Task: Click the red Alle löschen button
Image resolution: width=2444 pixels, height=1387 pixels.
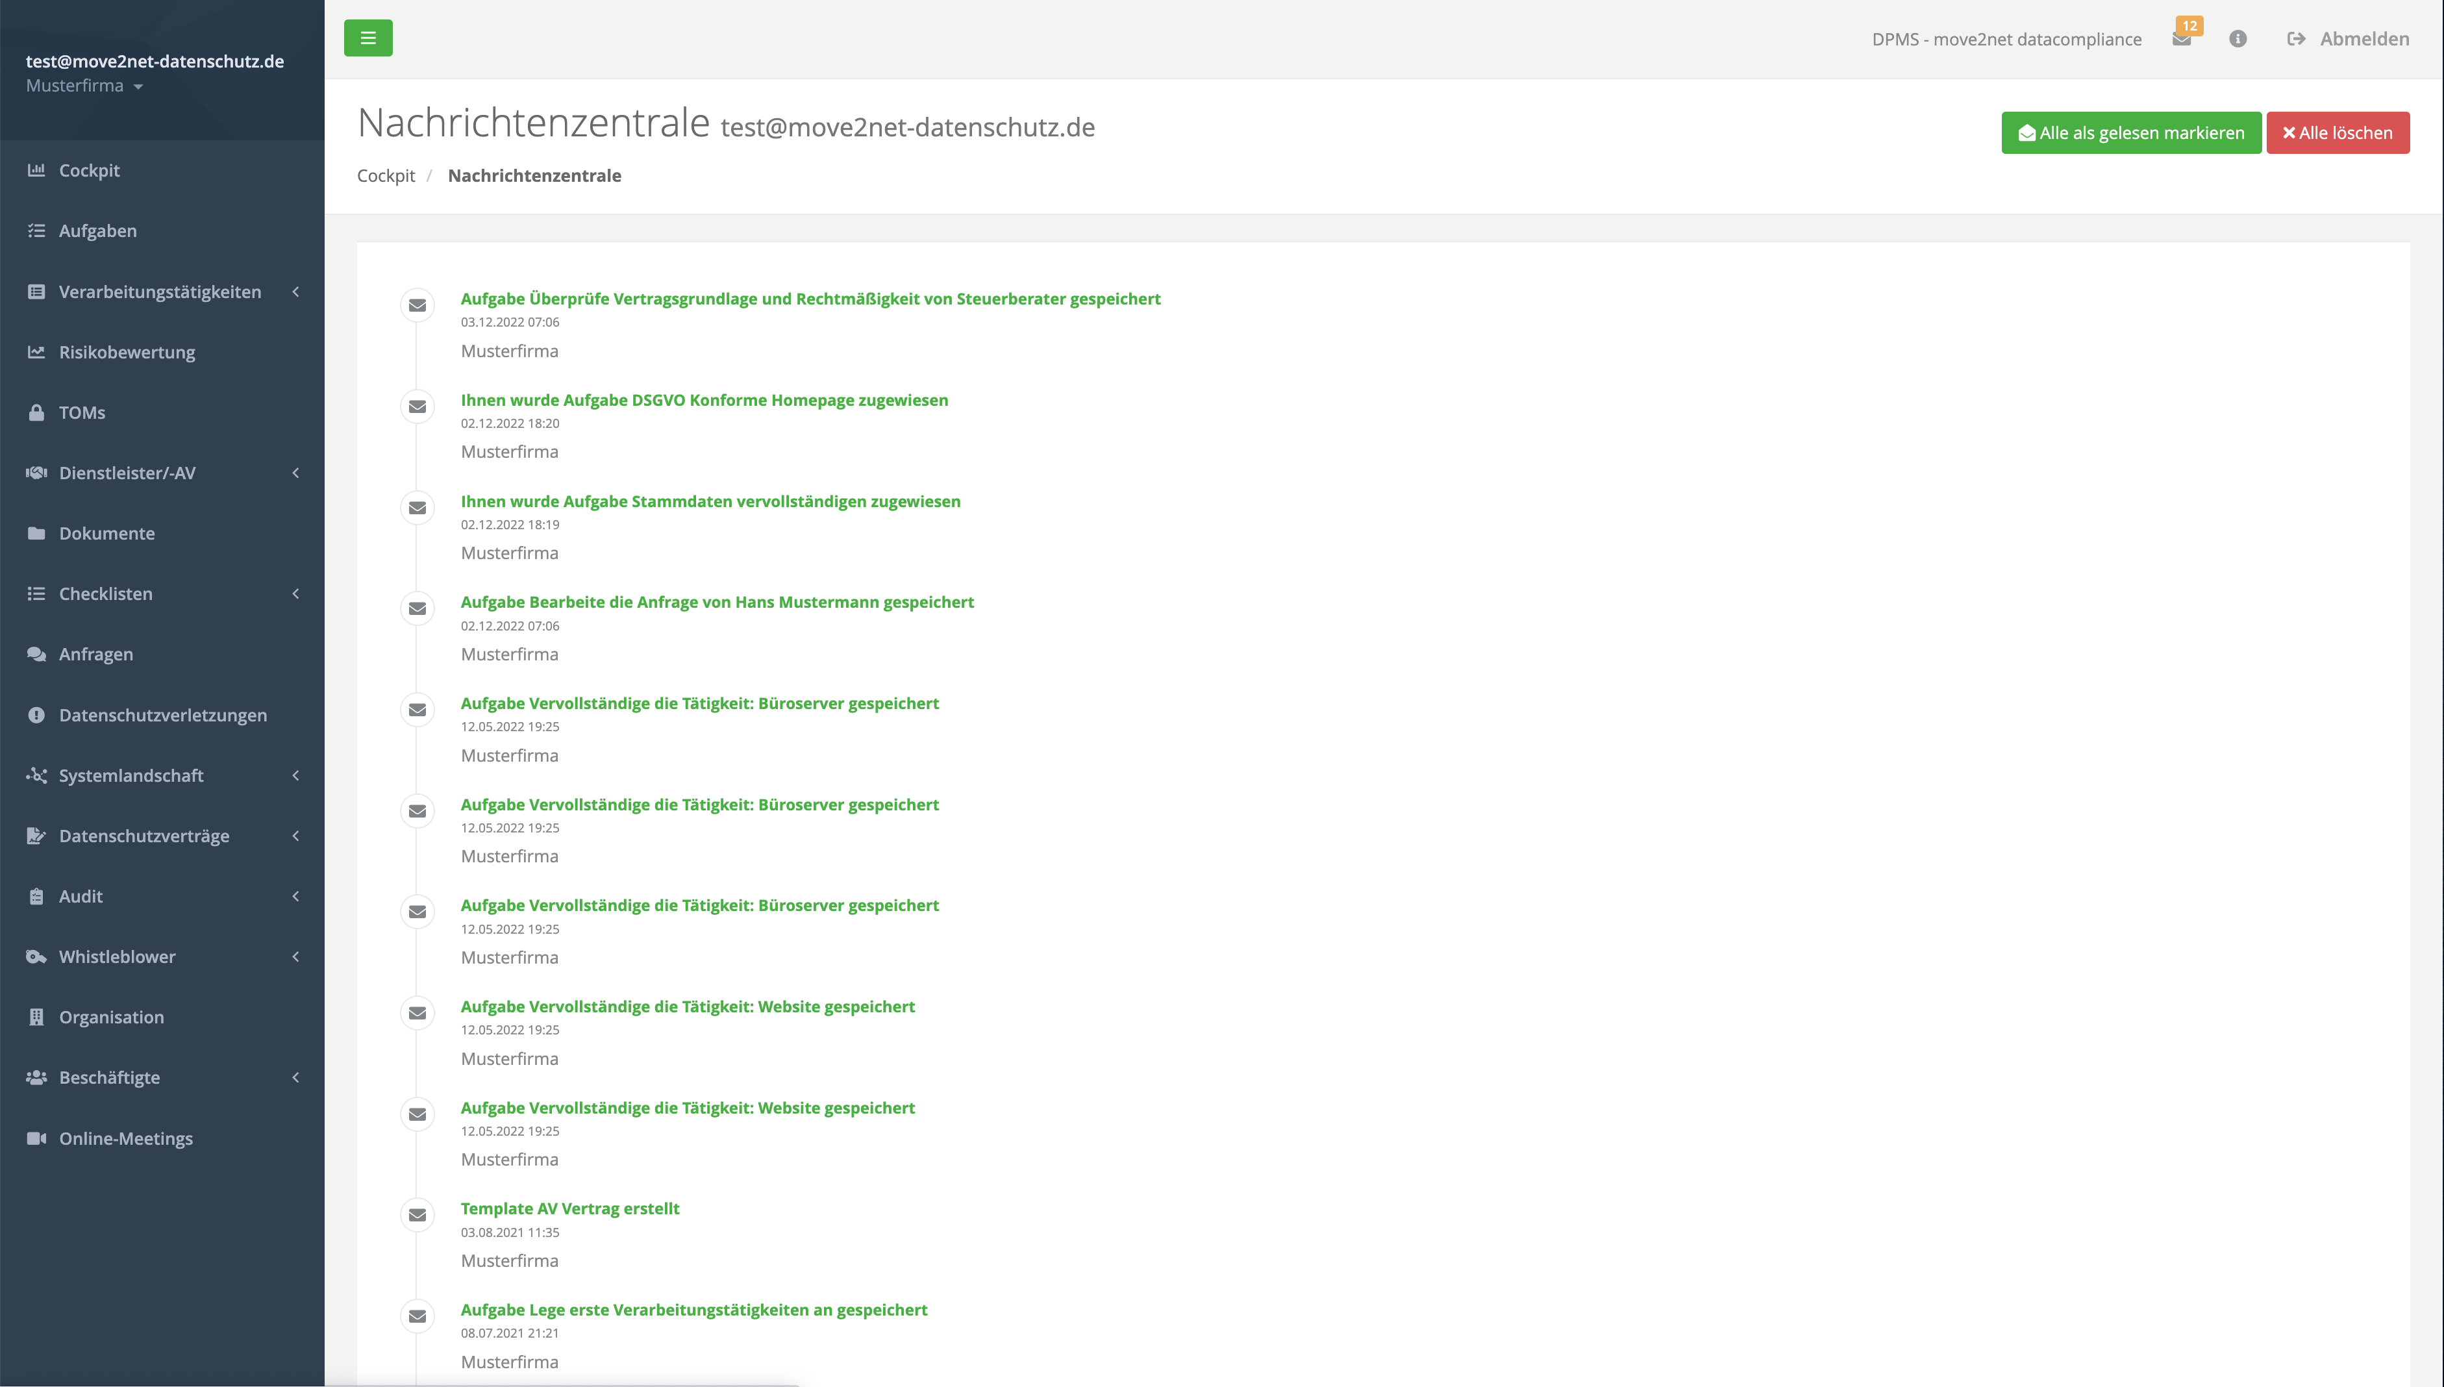Action: click(2338, 132)
